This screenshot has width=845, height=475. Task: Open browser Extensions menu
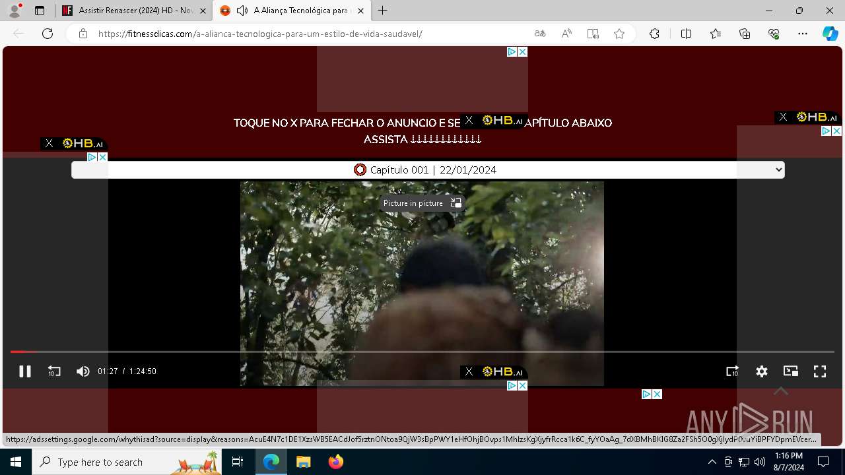coord(654,34)
